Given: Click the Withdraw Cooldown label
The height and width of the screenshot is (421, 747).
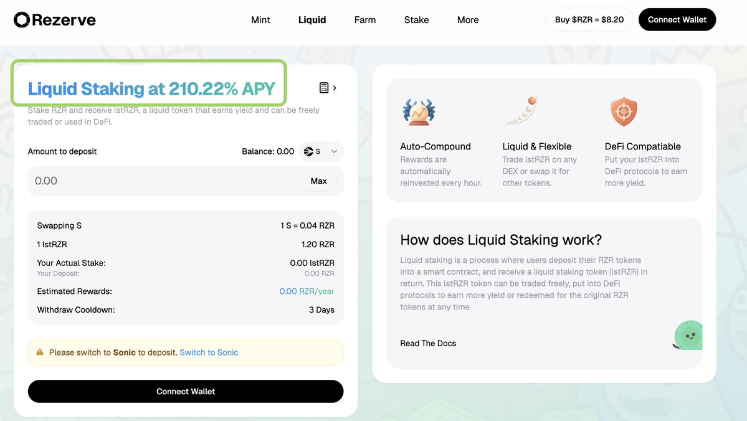Looking at the screenshot, I should click(76, 310).
